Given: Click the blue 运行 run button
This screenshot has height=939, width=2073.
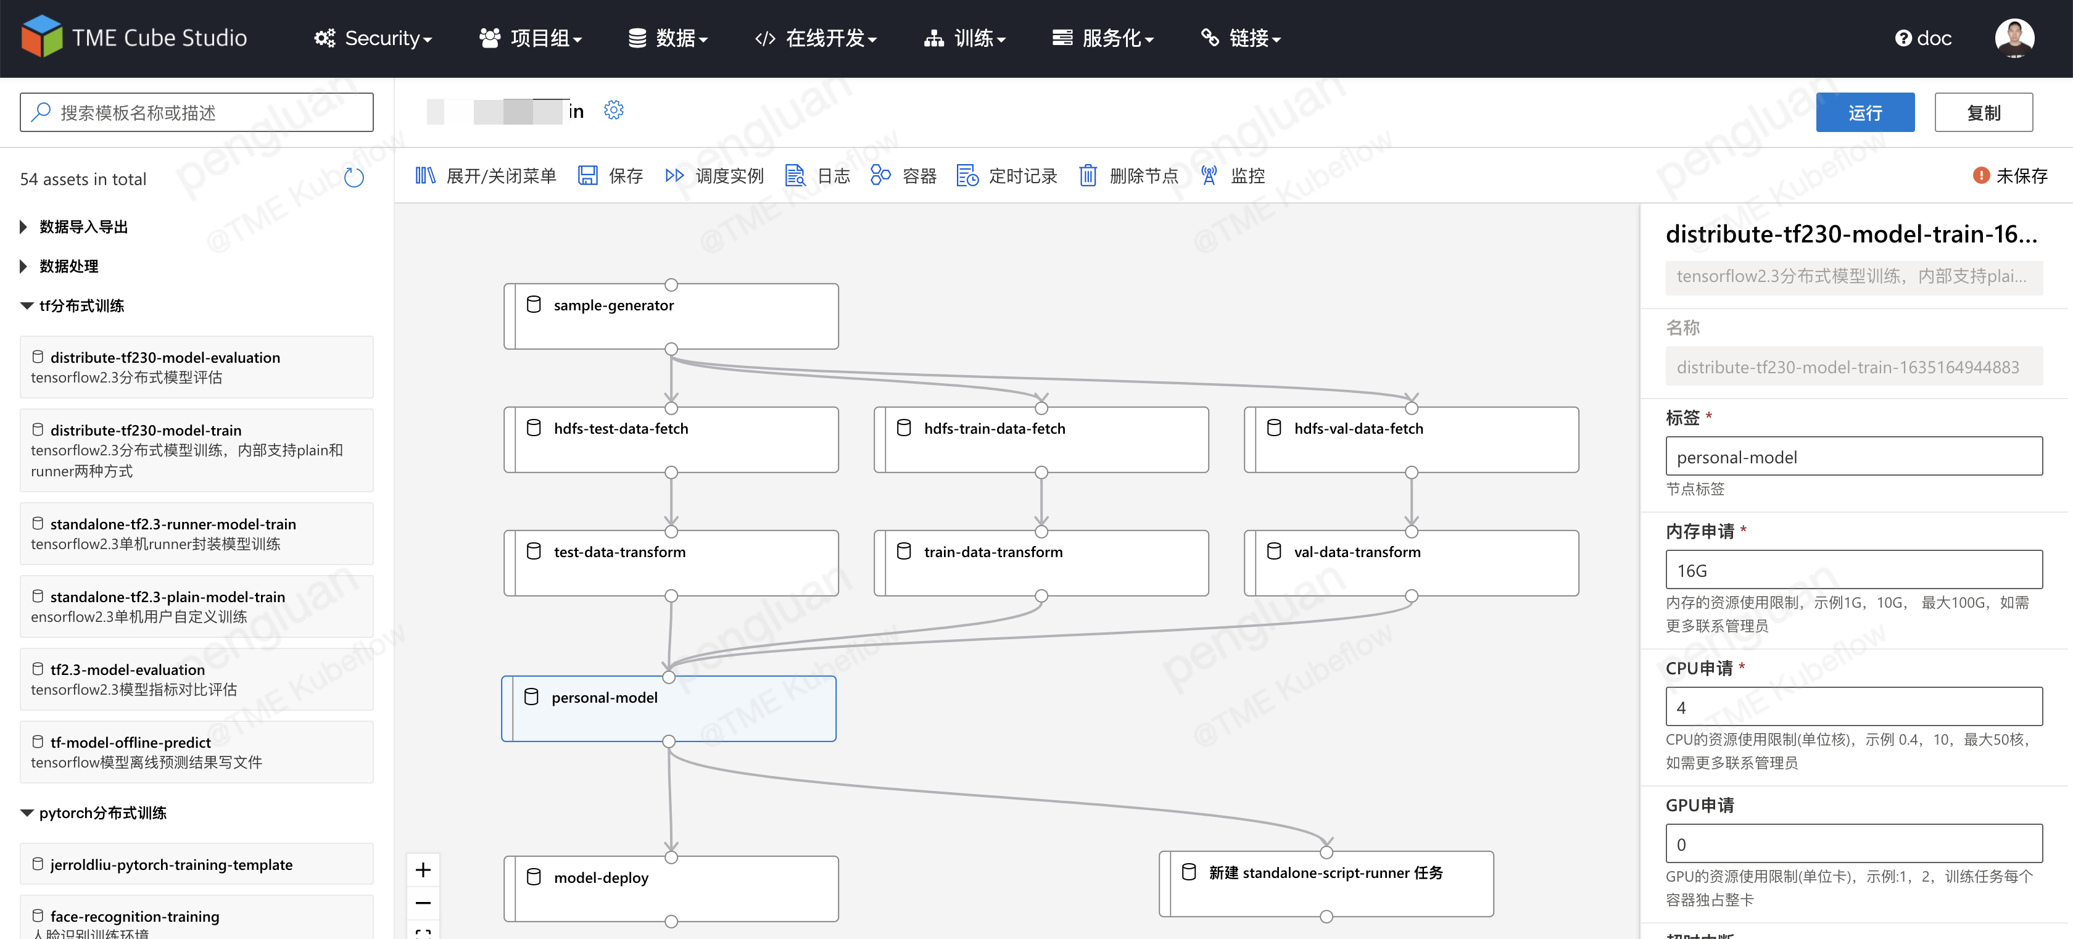Looking at the screenshot, I should [x=1864, y=113].
